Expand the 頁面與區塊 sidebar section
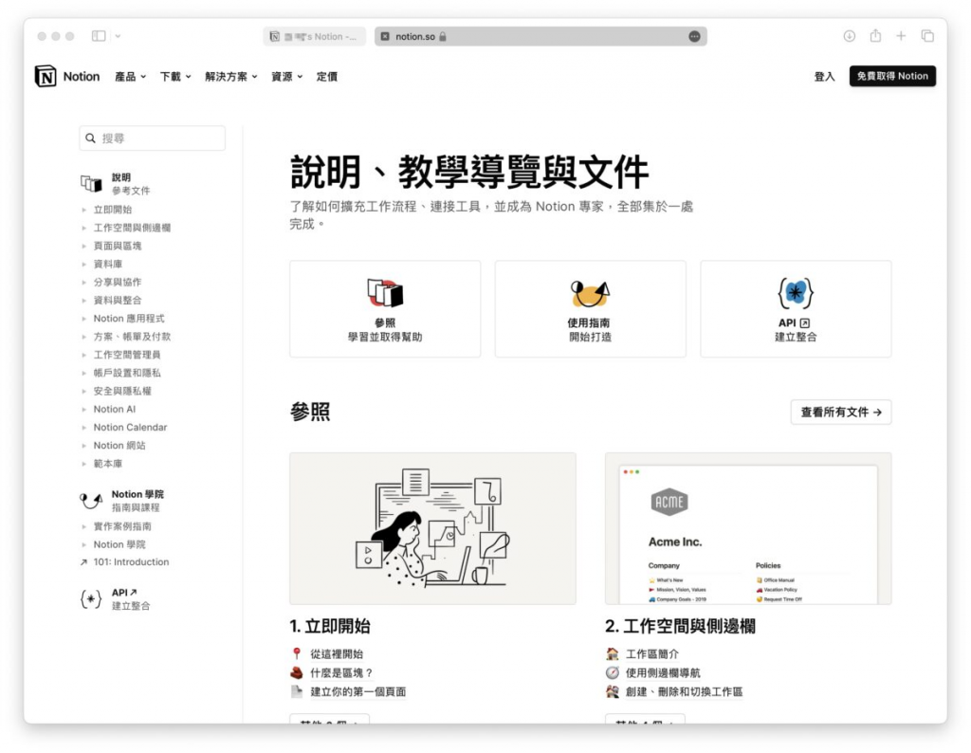971x753 pixels. [x=84, y=246]
